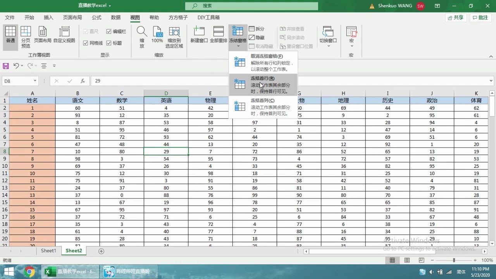Switch to Normal workbook view
Screen dimensions: 496x279
(x=10, y=37)
